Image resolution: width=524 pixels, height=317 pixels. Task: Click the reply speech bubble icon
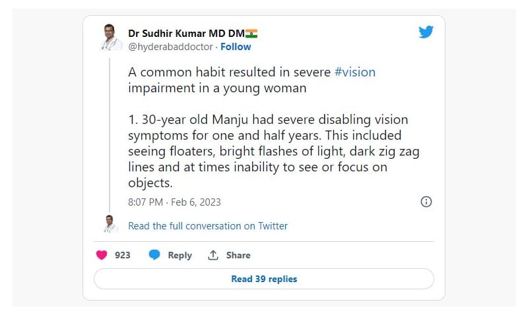point(154,255)
